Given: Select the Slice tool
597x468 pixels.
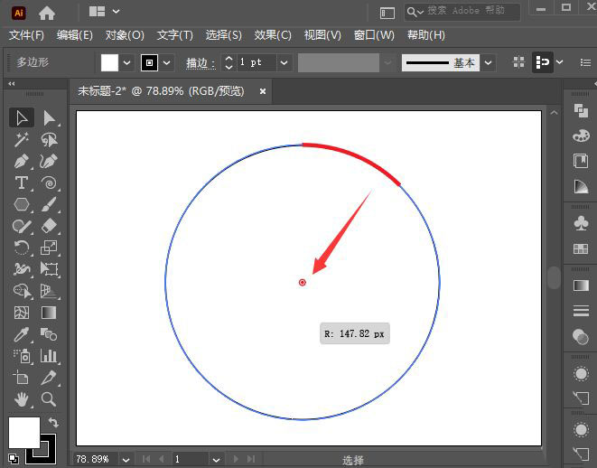Looking at the screenshot, I should (x=49, y=379).
